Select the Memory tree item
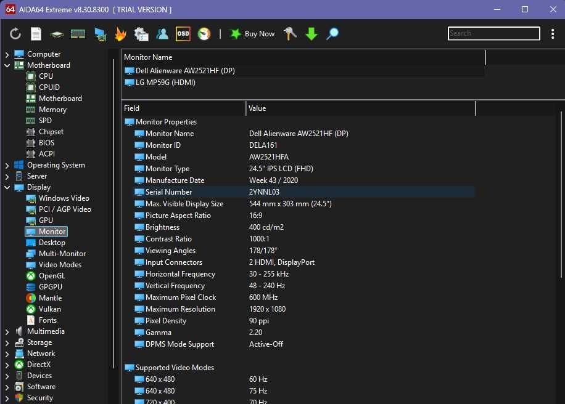565x404 pixels. (x=46, y=110)
